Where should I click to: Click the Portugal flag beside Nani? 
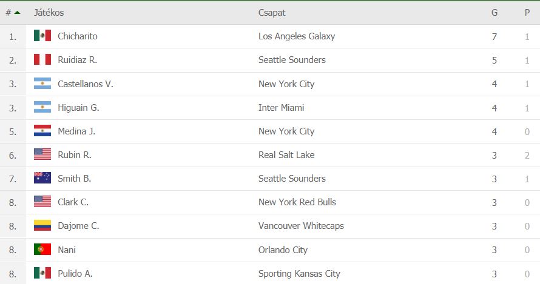pos(42,249)
